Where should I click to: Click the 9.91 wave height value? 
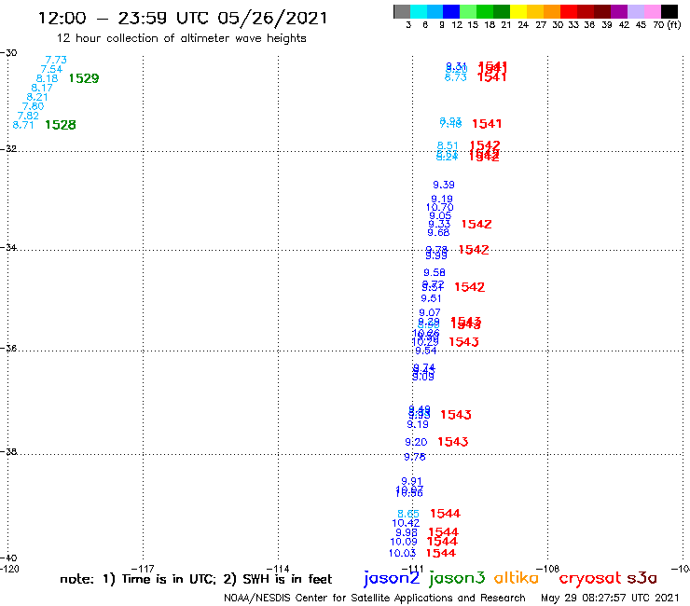[411, 481]
